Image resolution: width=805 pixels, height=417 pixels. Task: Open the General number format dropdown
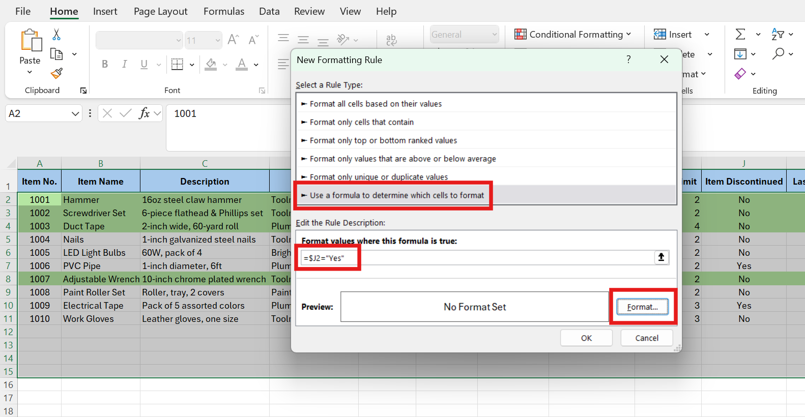[494, 35]
